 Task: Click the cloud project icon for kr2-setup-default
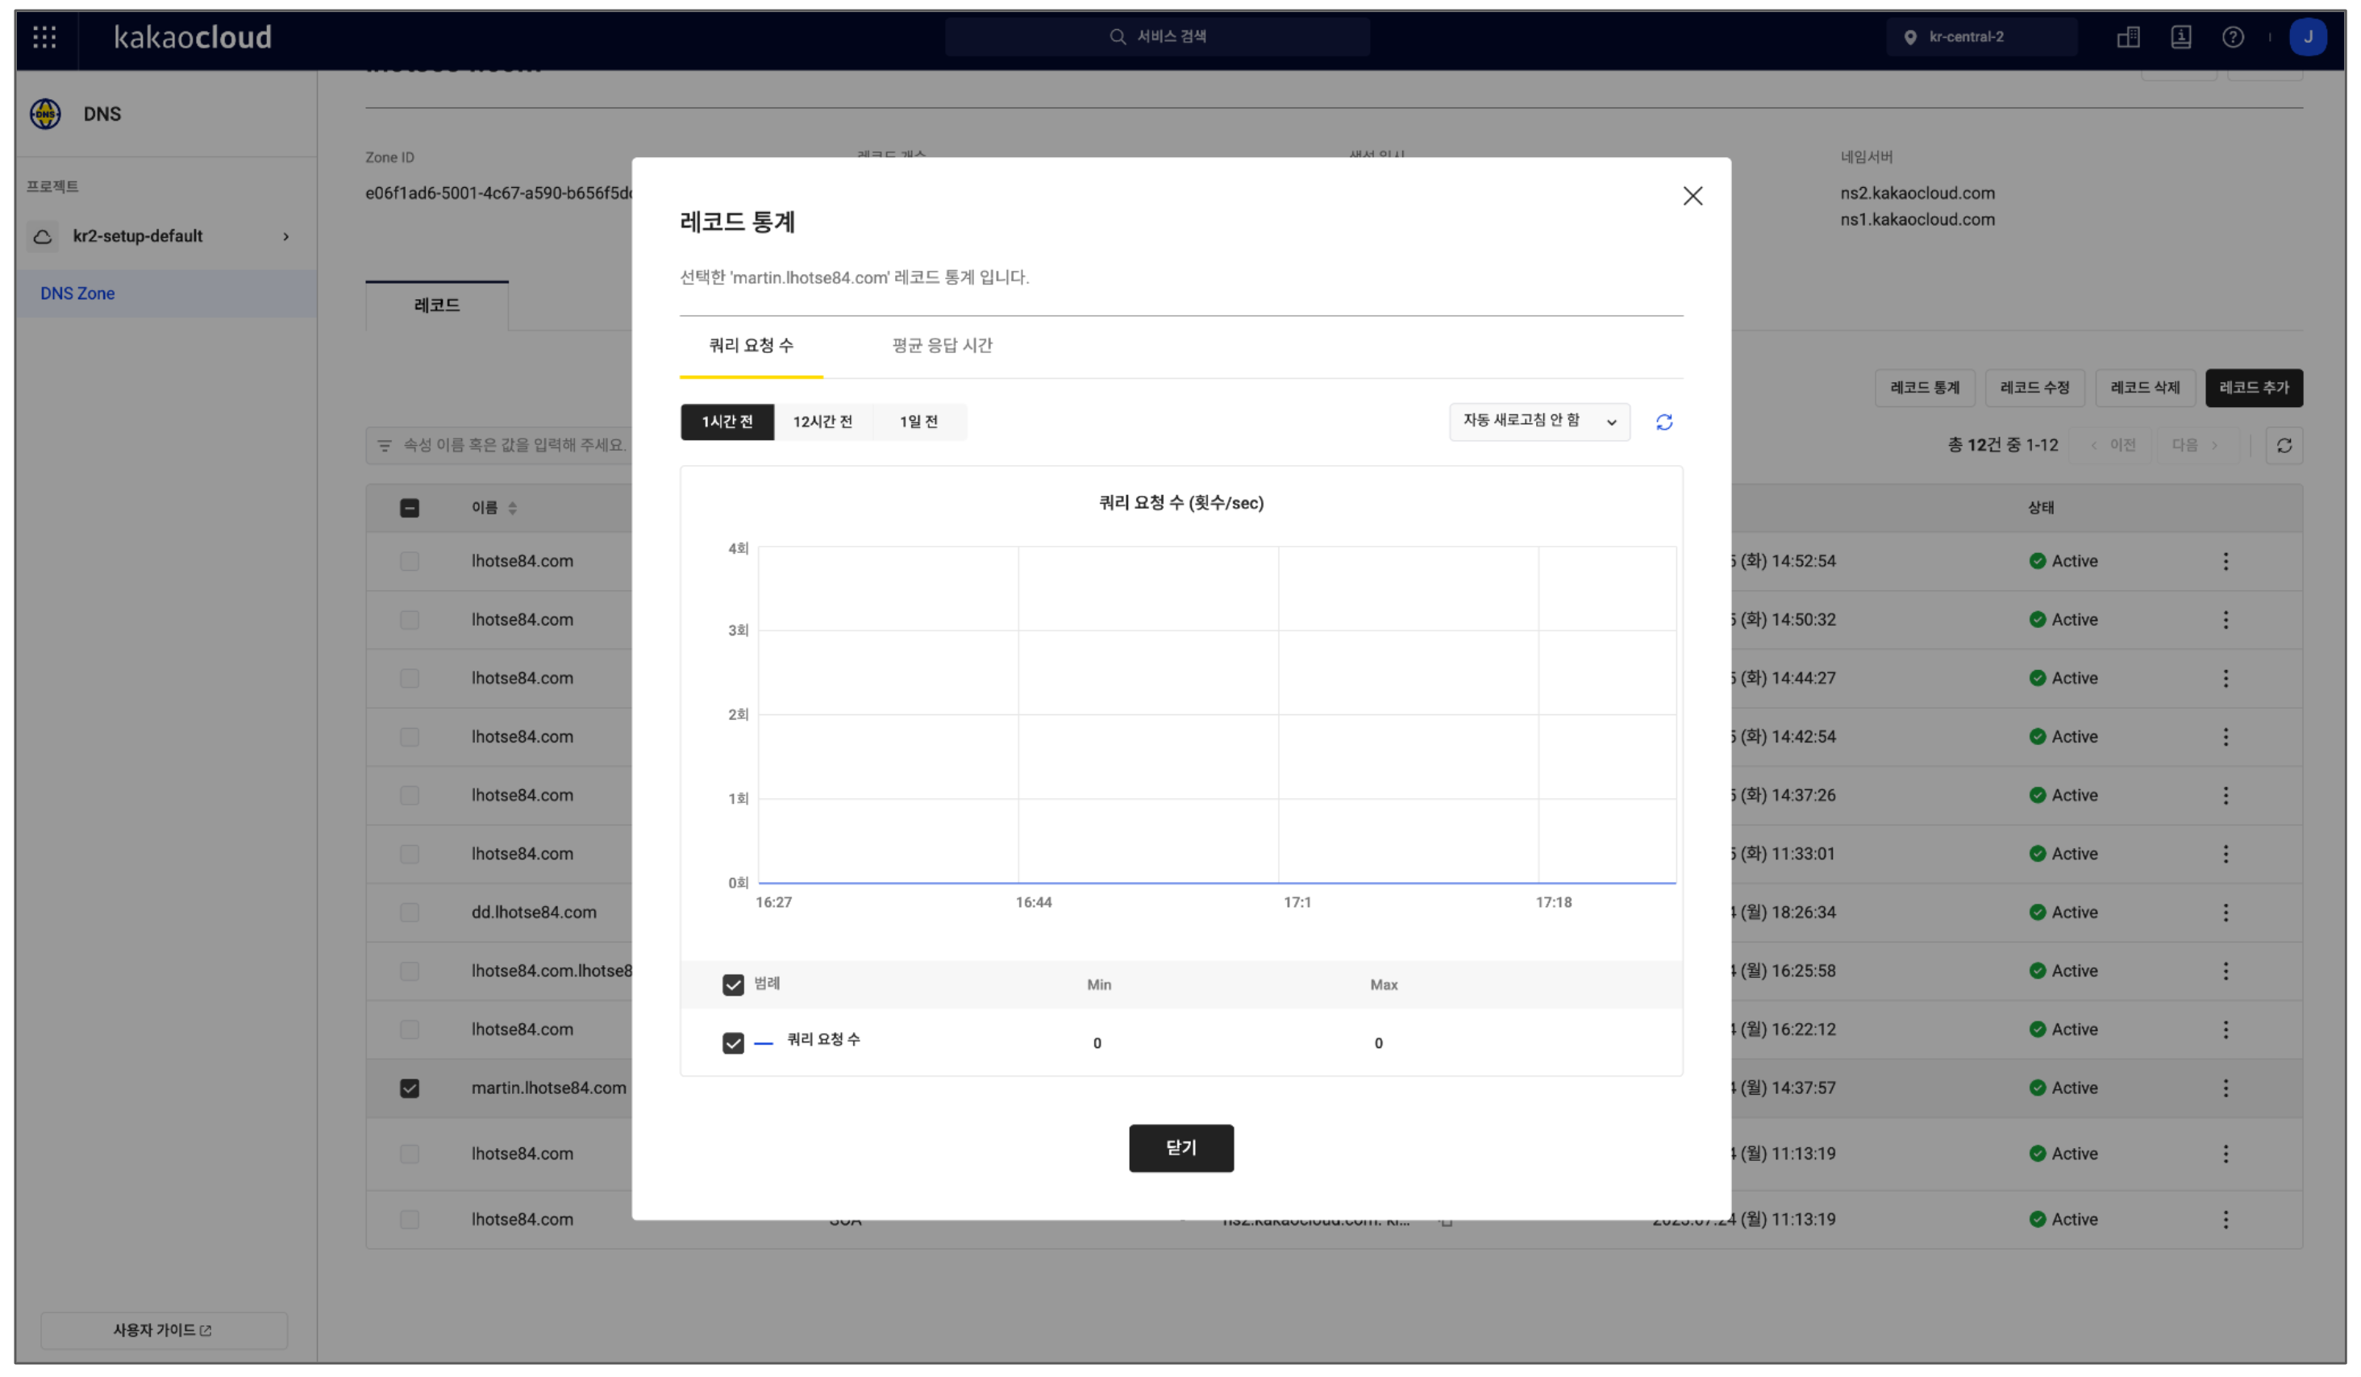42,236
